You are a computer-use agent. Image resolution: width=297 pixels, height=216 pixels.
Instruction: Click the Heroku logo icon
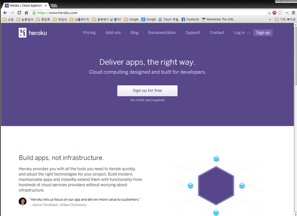point(23,33)
